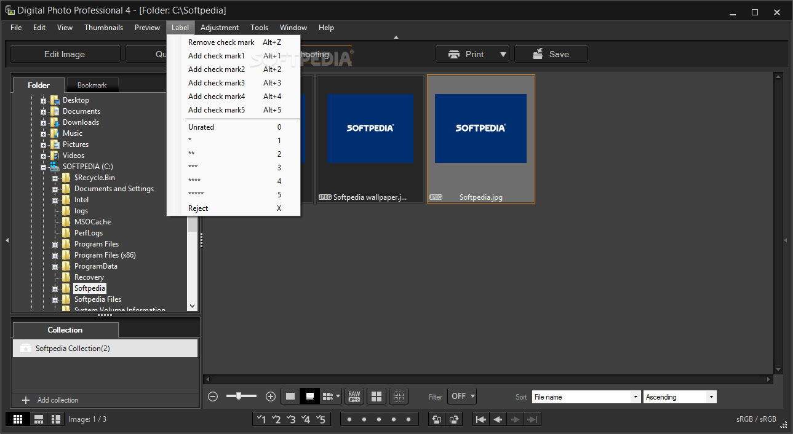Turn the Filter control off dropdown
The image size is (793, 434).
point(461,397)
